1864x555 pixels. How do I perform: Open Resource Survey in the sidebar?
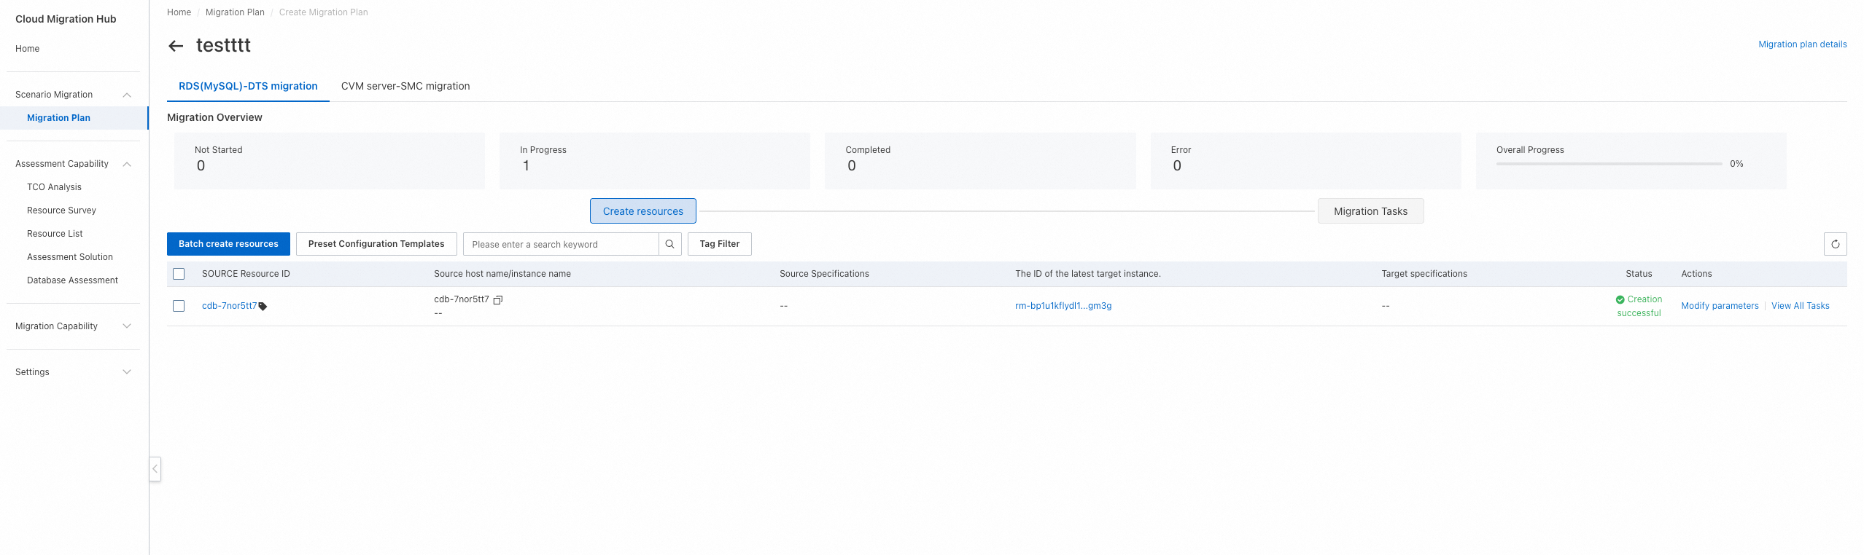(x=61, y=210)
